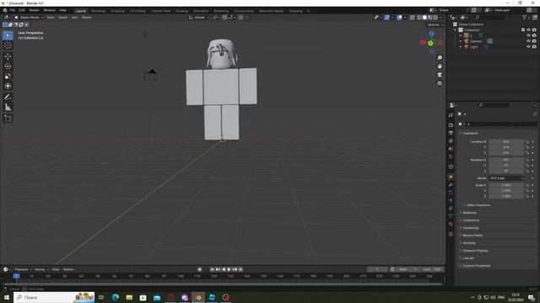Open the viewport Options dropdown
Viewport: 540px width, 303px height.
coord(435,24)
